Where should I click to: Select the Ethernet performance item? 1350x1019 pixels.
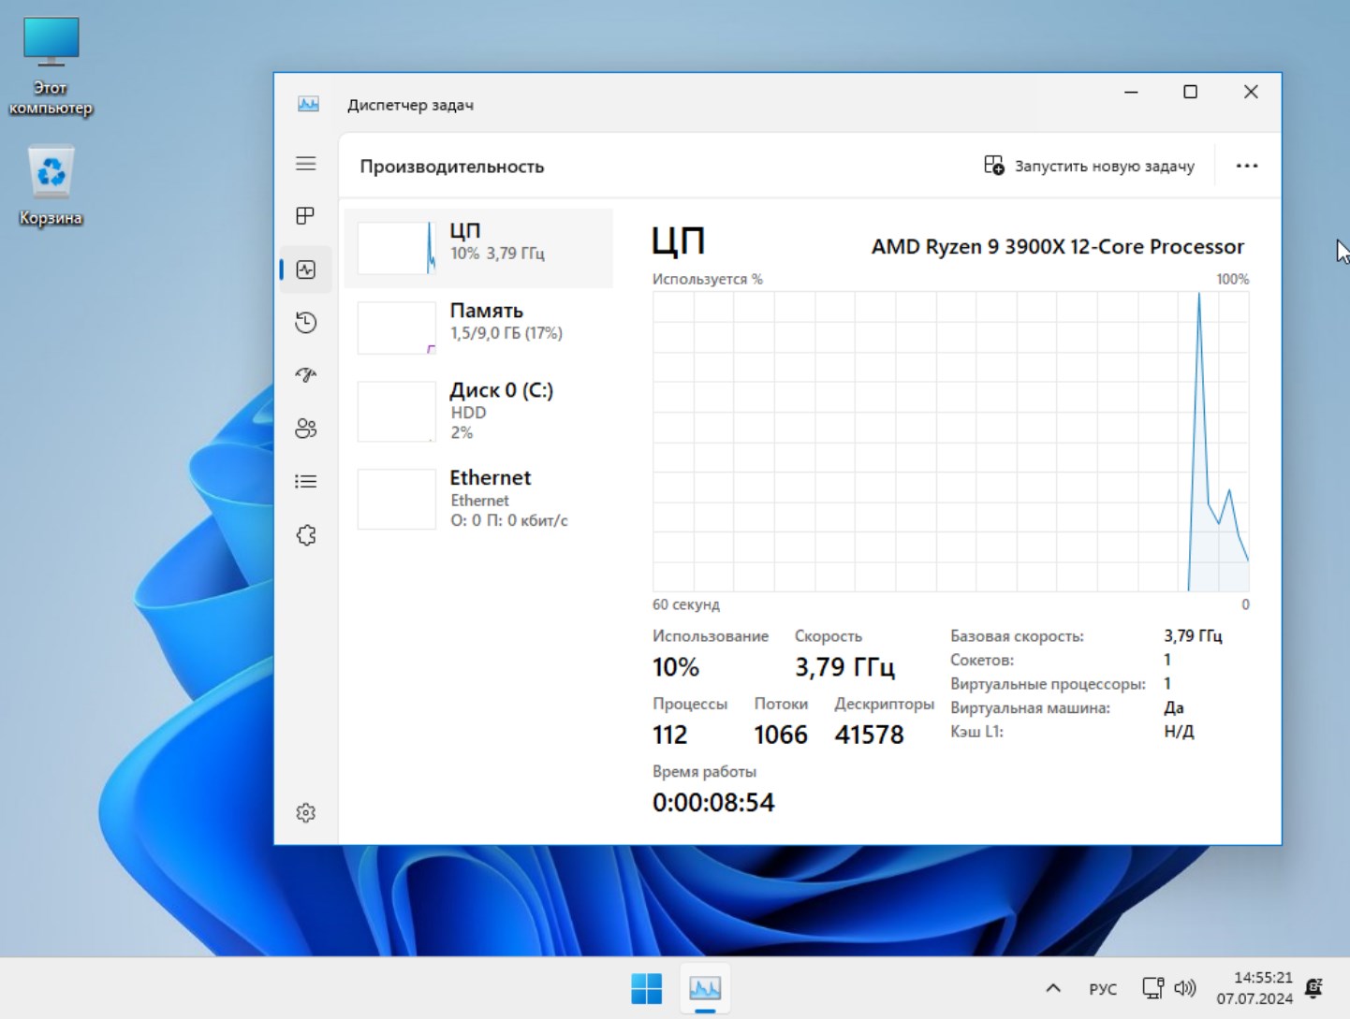[479, 498]
